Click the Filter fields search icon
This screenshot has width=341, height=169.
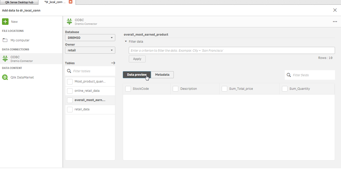[x=289, y=75]
